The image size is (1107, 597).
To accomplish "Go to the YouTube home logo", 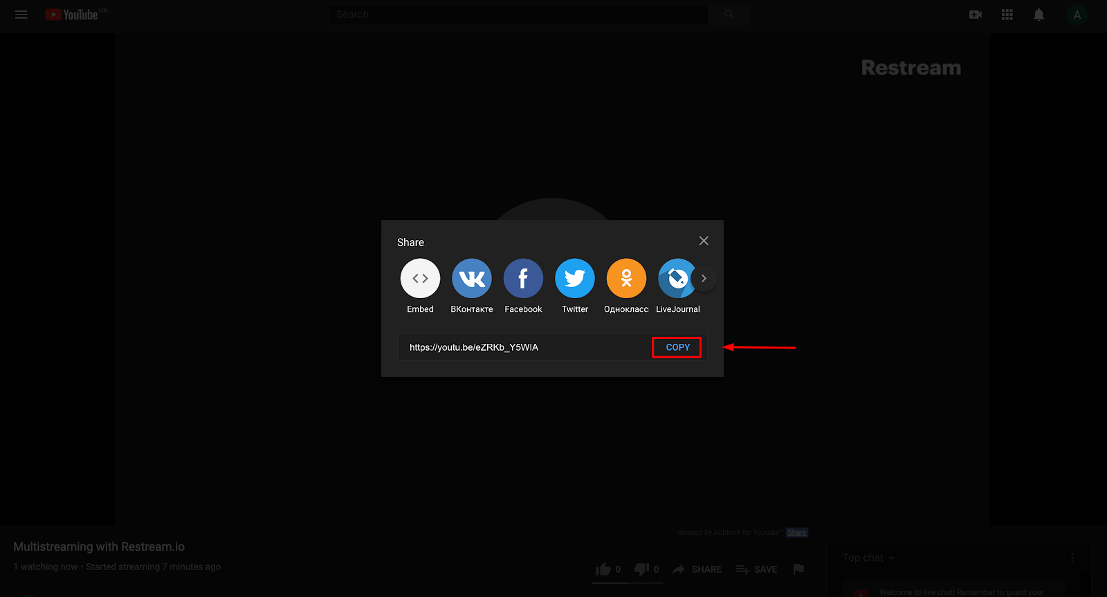I will coord(72,15).
